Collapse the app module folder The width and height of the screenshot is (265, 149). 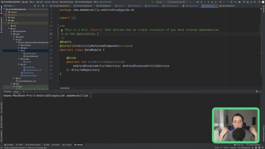point(7,20)
